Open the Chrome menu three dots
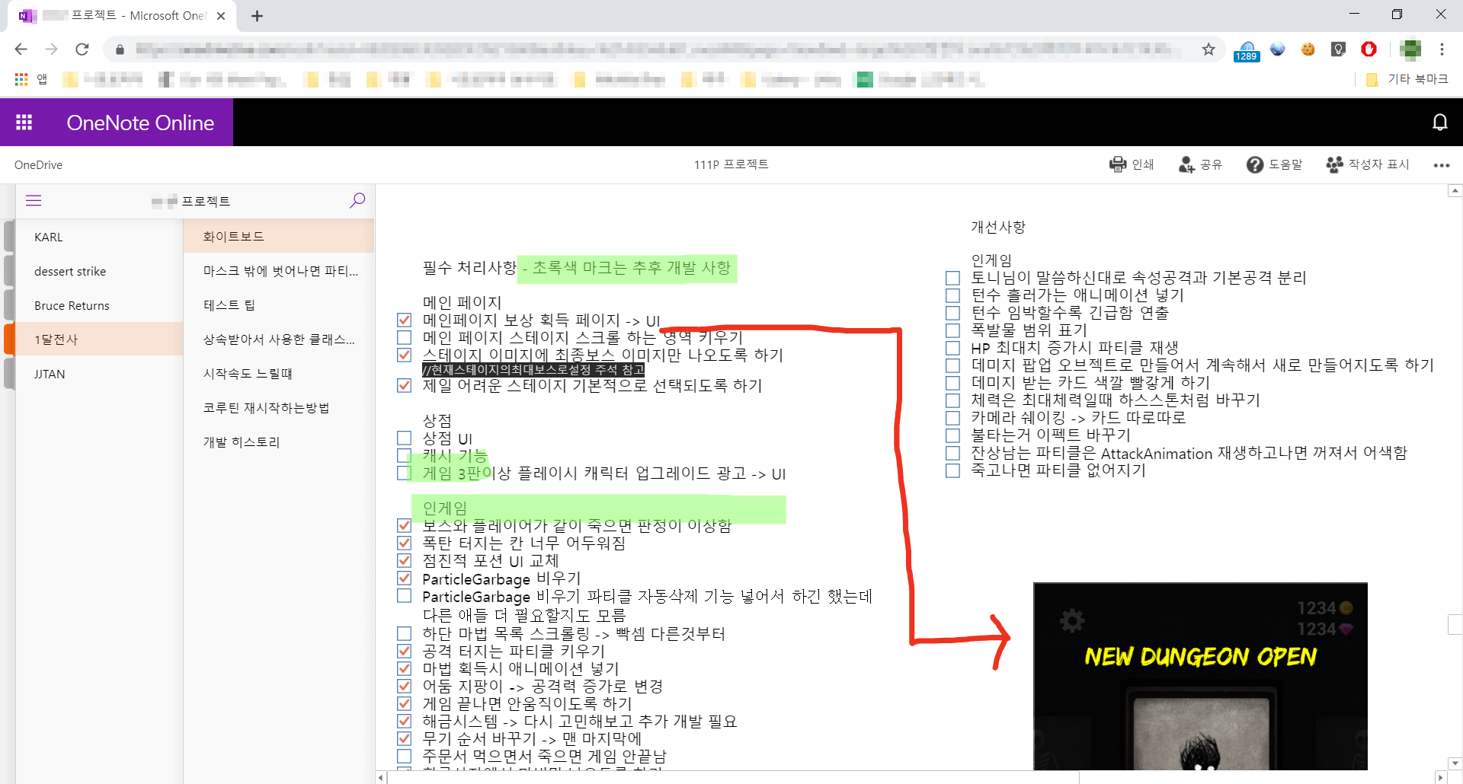Image resolution: width=1463 pixels, height=784 pixels. click(x=1442, y=49)
